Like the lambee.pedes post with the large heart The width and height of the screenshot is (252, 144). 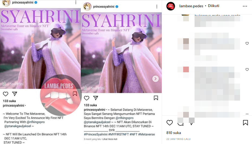tap(170, 123)
